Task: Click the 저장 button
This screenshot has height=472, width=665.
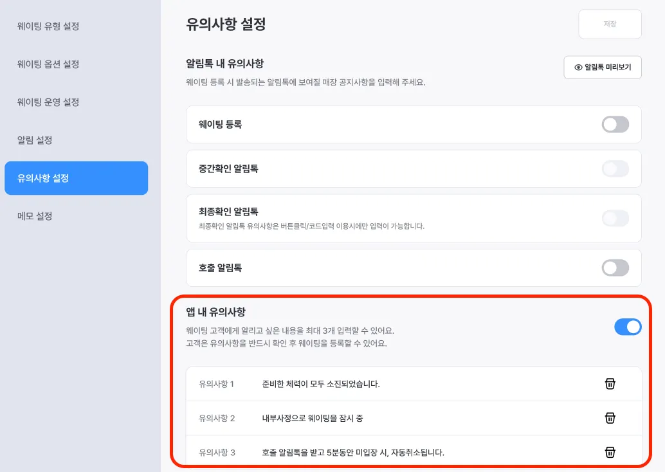Action: (610, 24)
